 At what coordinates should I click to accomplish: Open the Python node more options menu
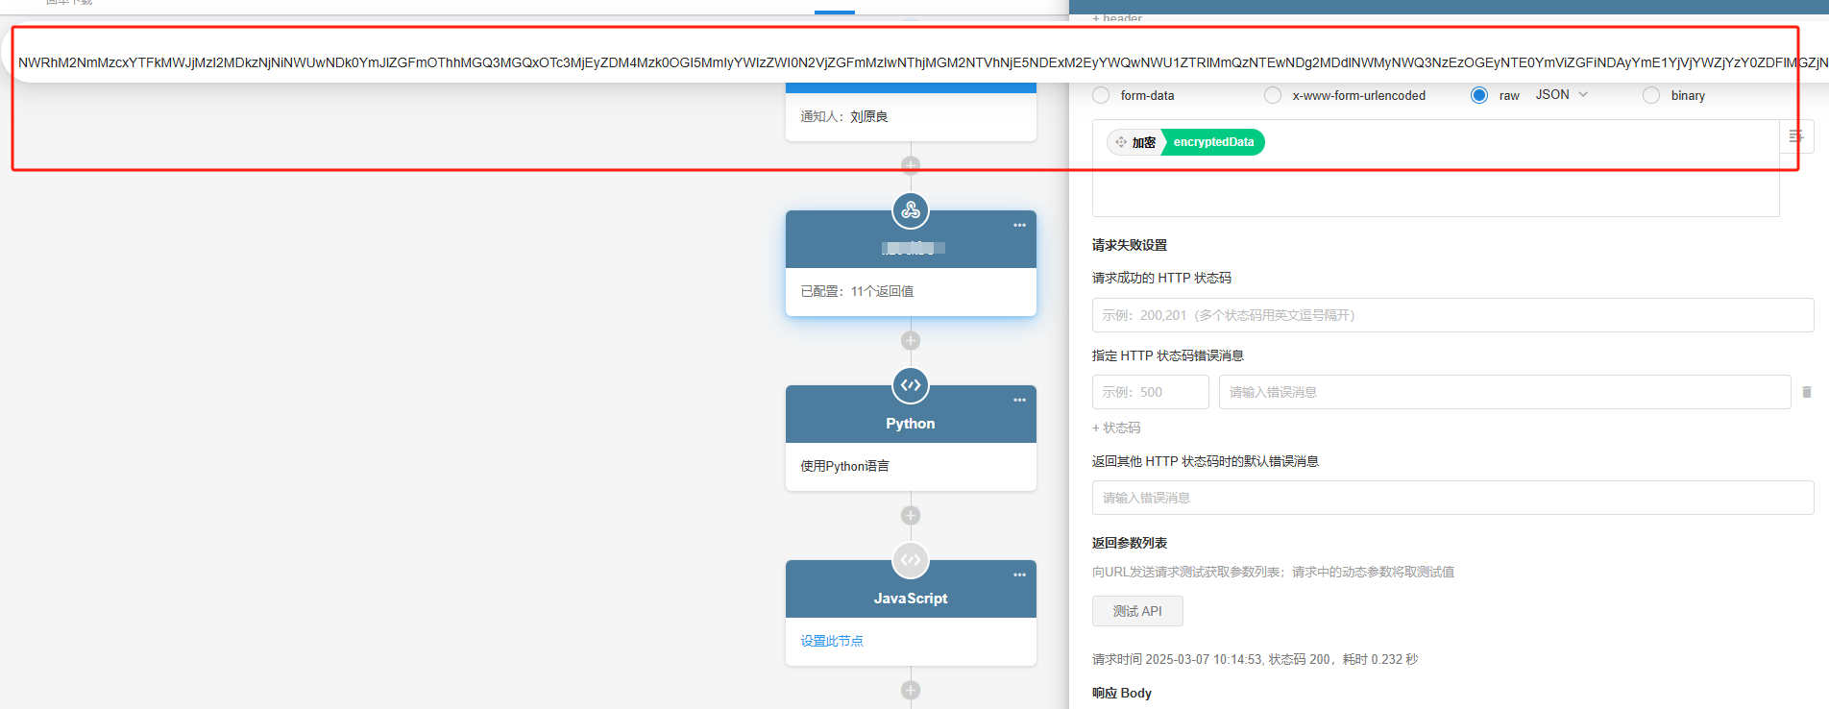click(1019, 401)
